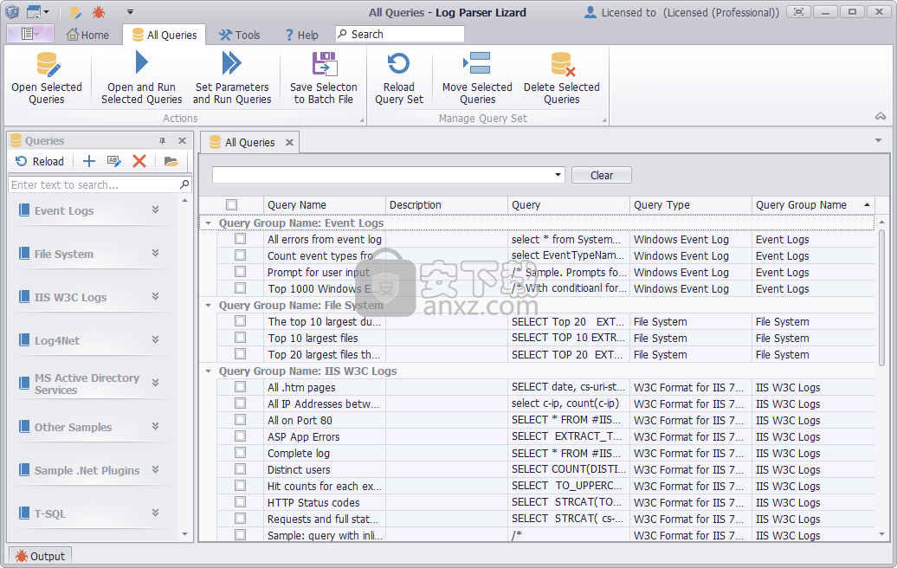Check the 'Count event types' row checkbox
Image resolution: width=897 pixels, height=568 pixels.
[241, 255]
